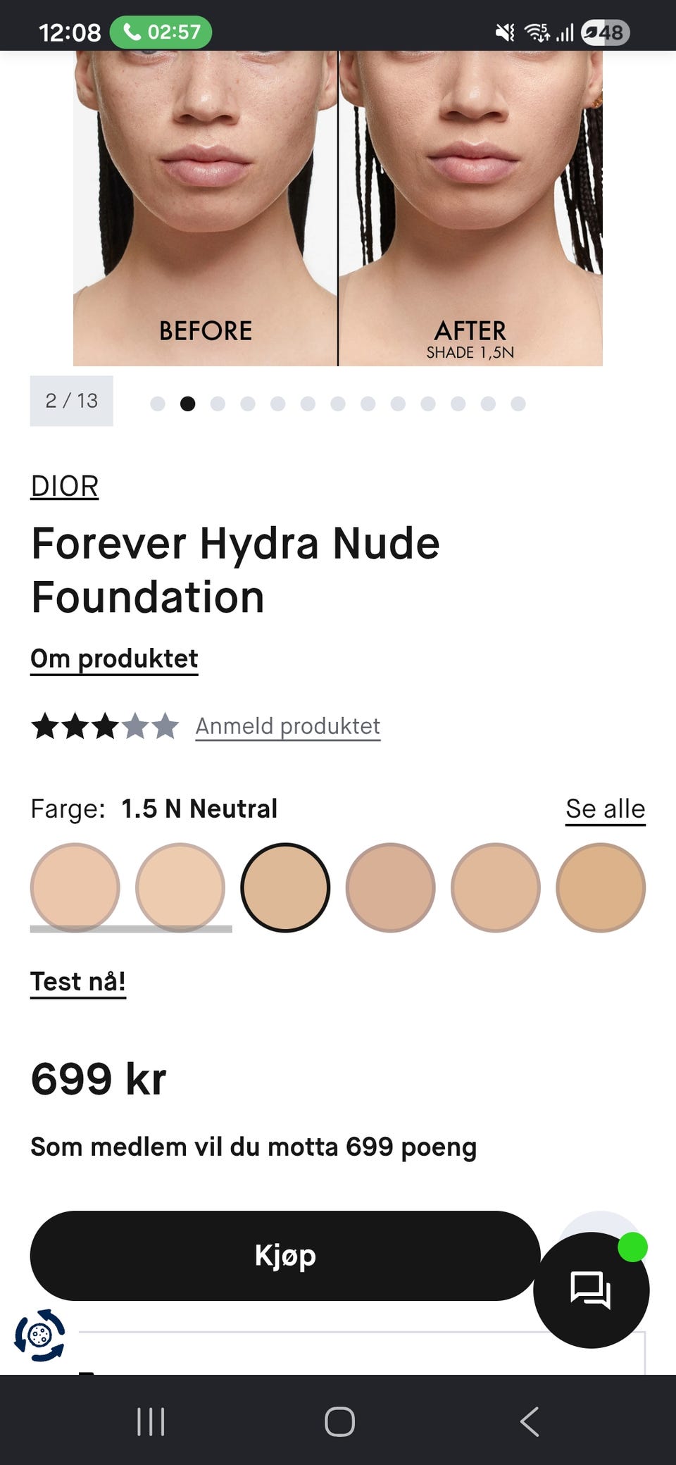
Task: Select the first image carousel dot
Action: pos(158,404)
